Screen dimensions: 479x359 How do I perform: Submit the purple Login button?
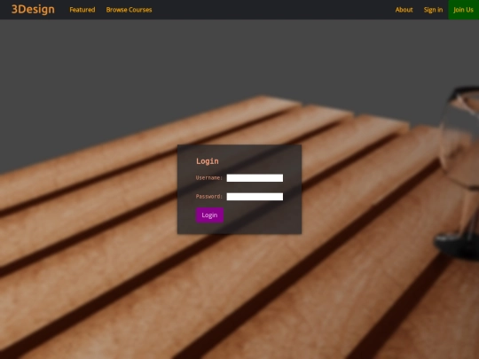click(209, 215)
